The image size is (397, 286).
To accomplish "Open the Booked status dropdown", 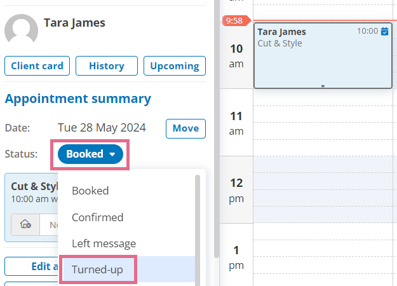I will tap(90, 154).
